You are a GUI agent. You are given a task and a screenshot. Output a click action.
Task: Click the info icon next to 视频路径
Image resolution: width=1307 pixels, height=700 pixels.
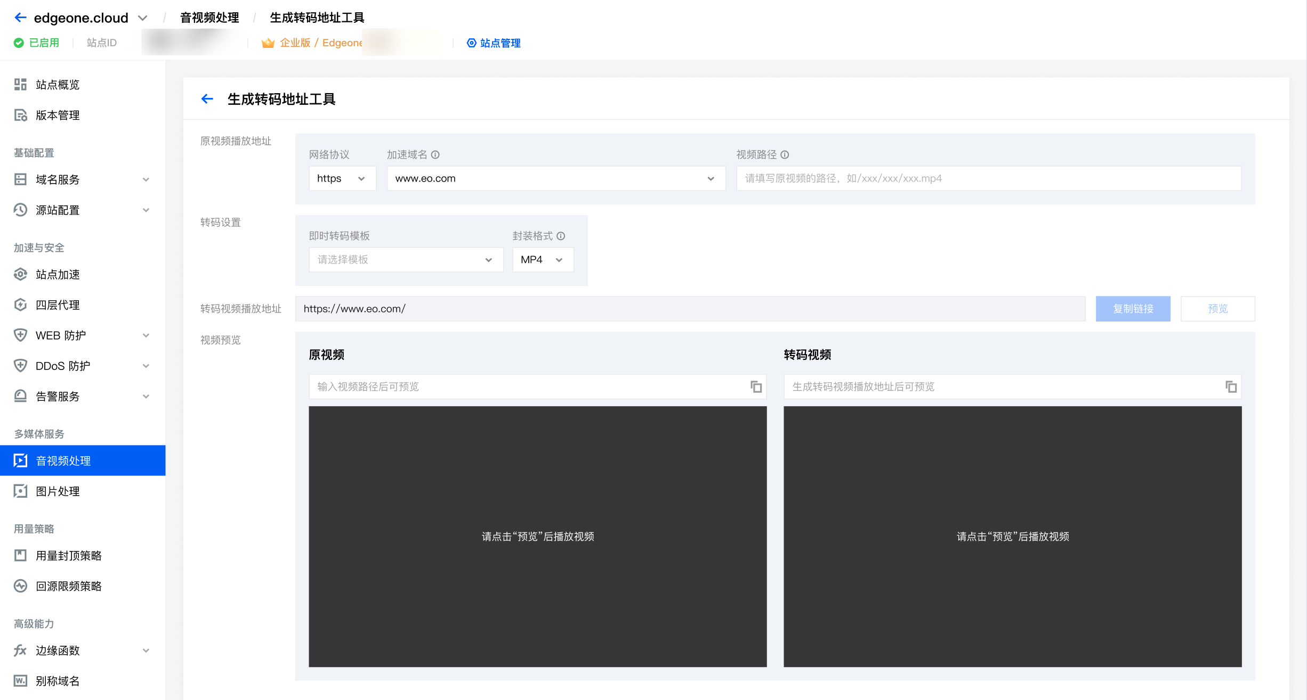click(785, 155)
